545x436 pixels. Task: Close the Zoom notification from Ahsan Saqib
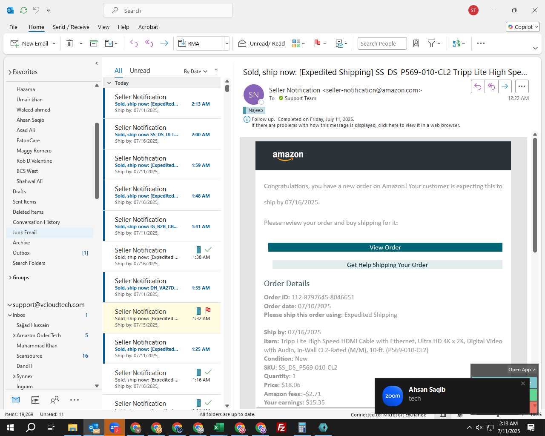click(523, 383)
